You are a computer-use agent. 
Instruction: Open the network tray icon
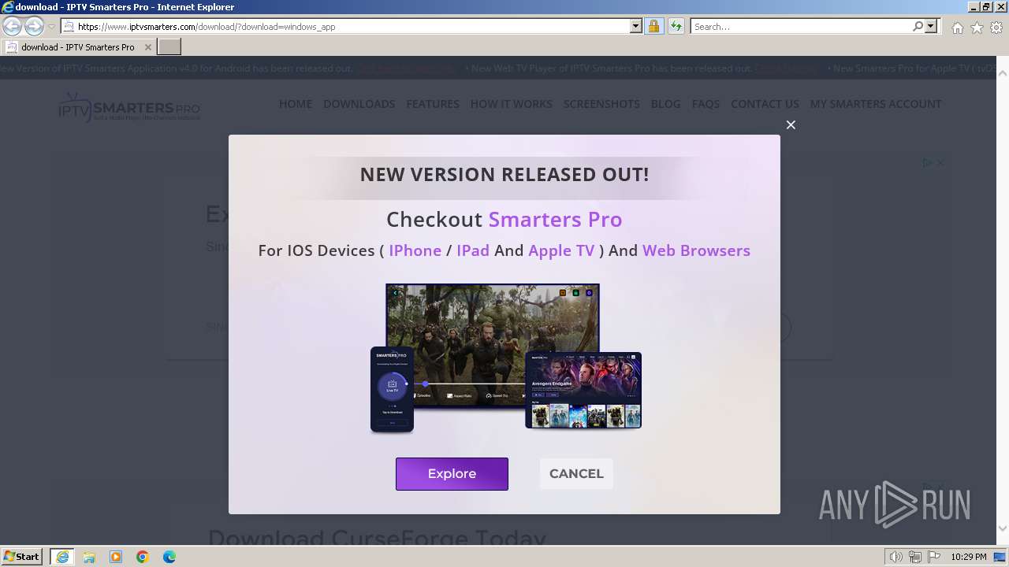914,557
